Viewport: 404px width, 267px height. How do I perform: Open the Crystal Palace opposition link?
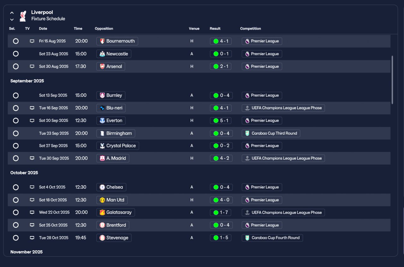coord(118,146)
